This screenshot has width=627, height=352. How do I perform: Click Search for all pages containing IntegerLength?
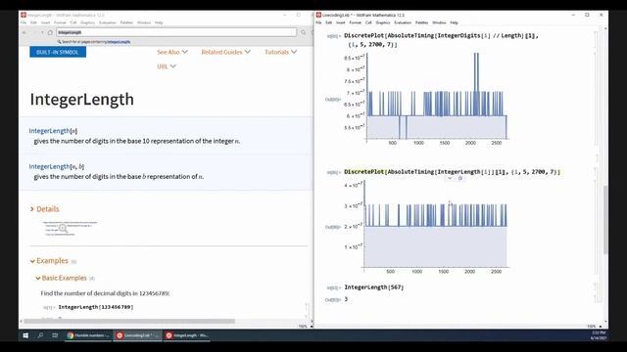(94, 41)
